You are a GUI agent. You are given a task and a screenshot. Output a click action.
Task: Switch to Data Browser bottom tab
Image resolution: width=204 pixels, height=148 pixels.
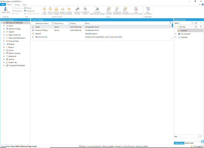(x=179, y=143)
